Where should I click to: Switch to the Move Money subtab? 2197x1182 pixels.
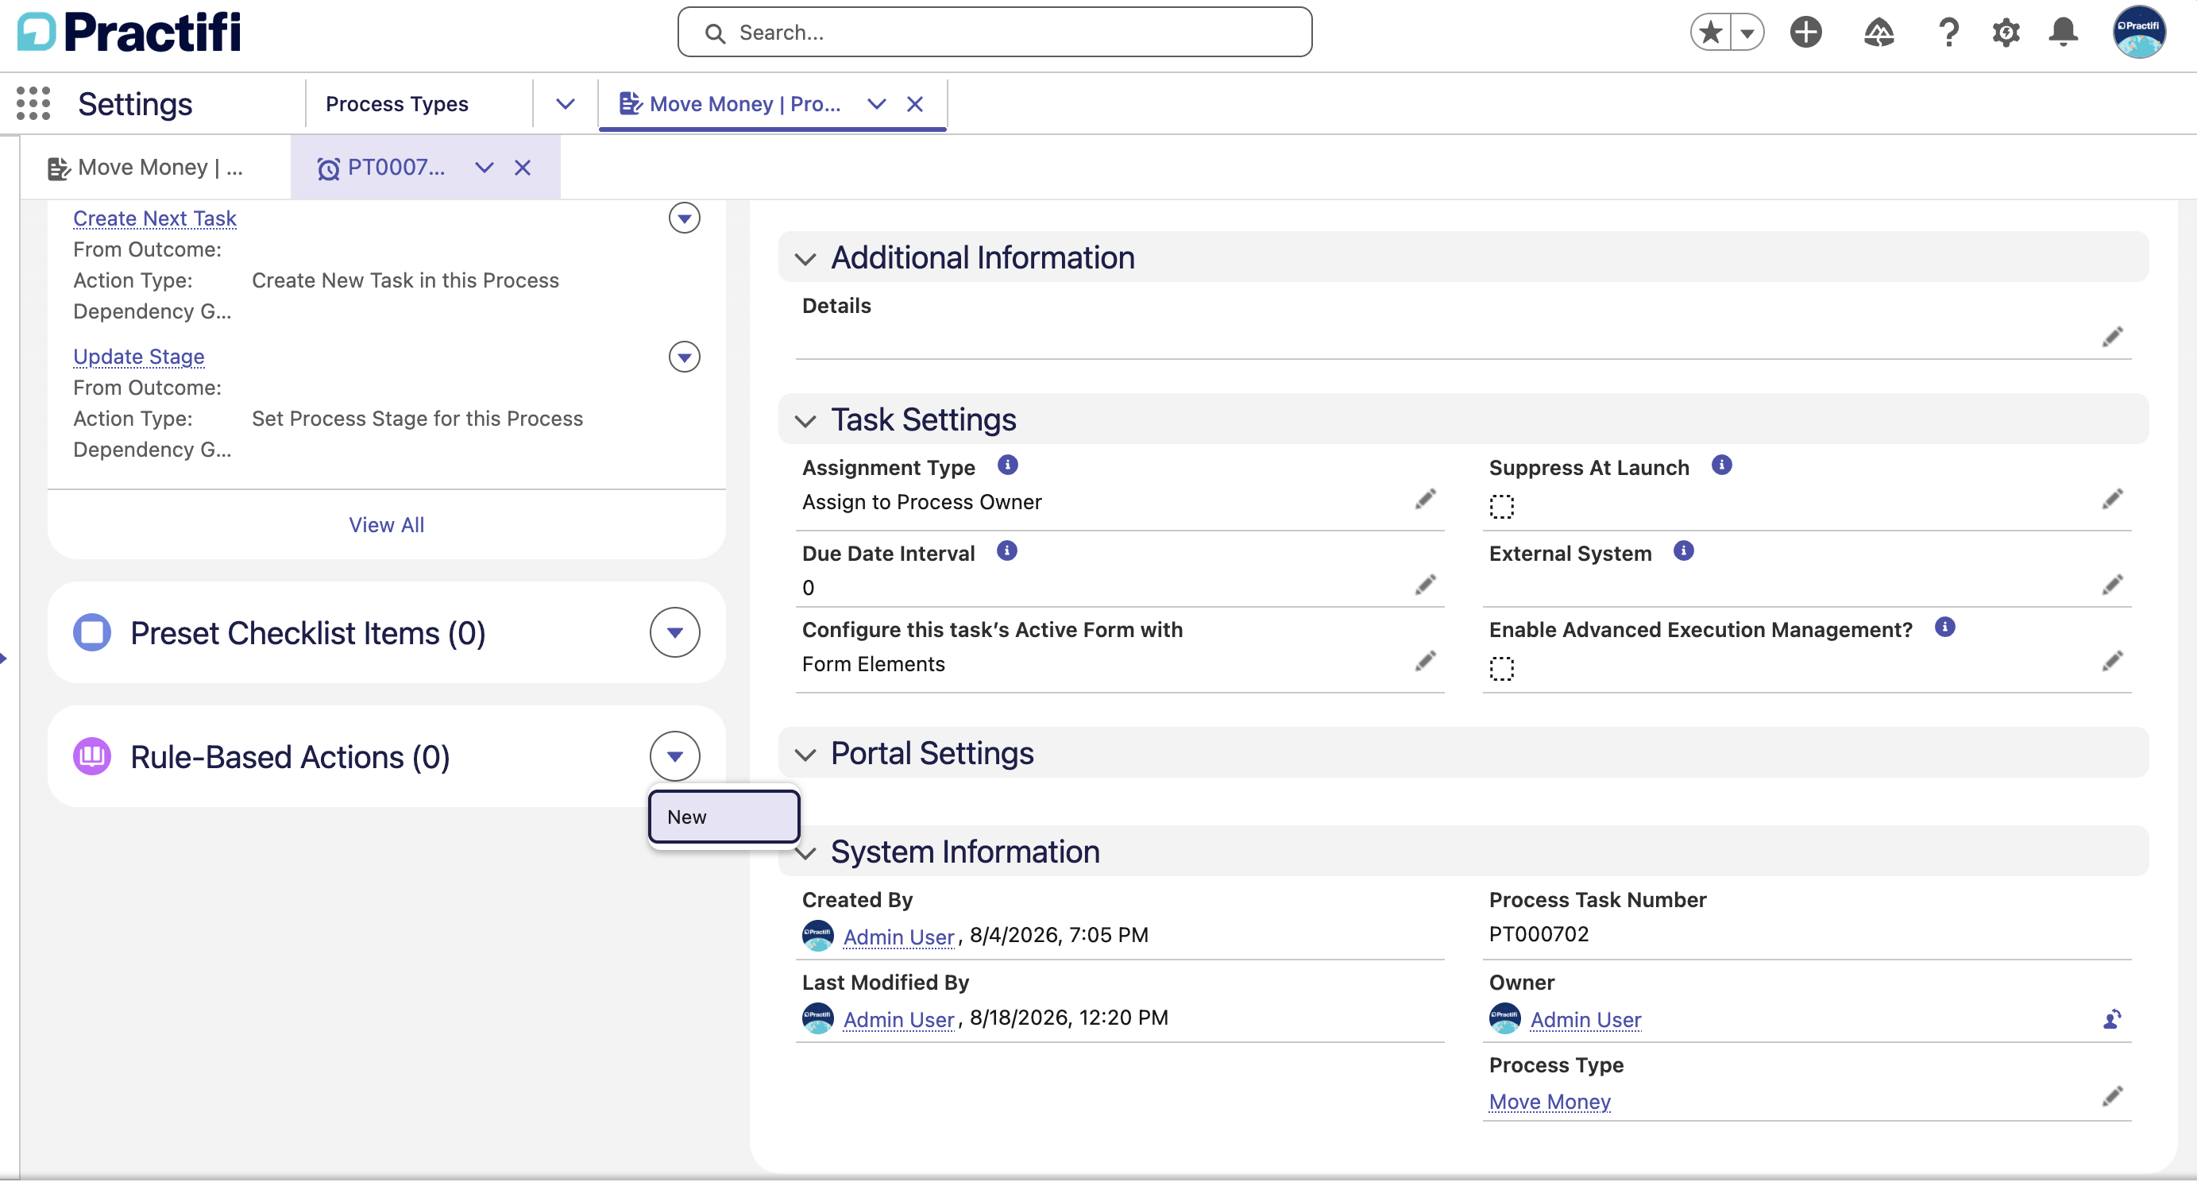point(145,167)
